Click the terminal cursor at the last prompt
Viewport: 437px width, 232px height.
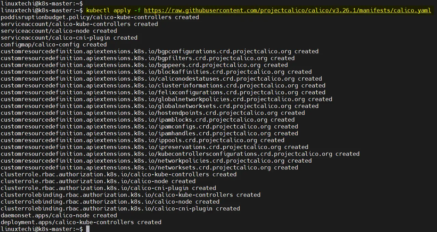[x=88, y=229]
